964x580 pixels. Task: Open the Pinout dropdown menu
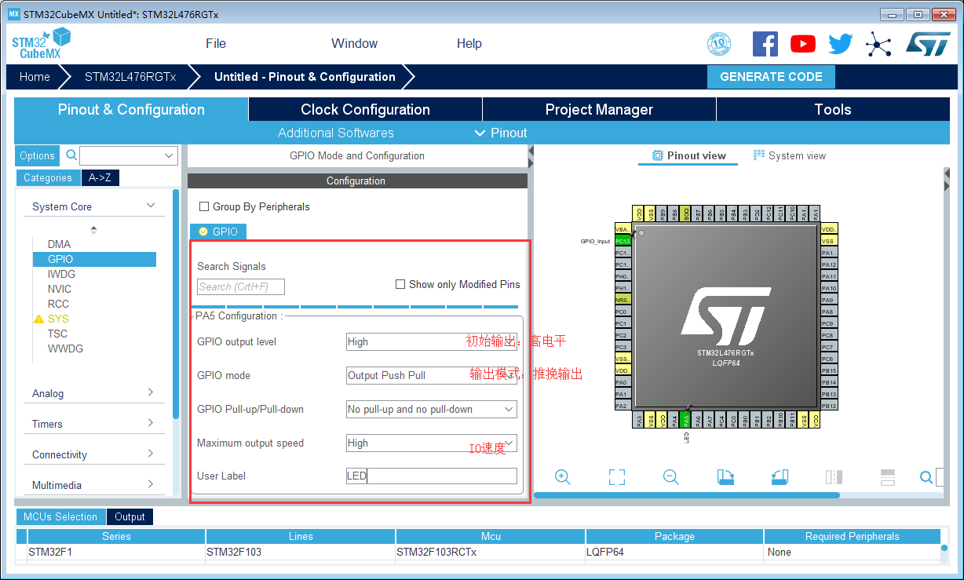click(x=499, y=133)
